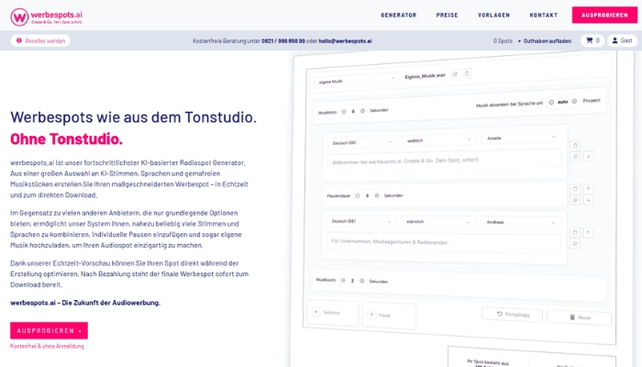Move the Andreas text block up
The height and width of the screenshot is (367, 642).
[x=588, y=232]
